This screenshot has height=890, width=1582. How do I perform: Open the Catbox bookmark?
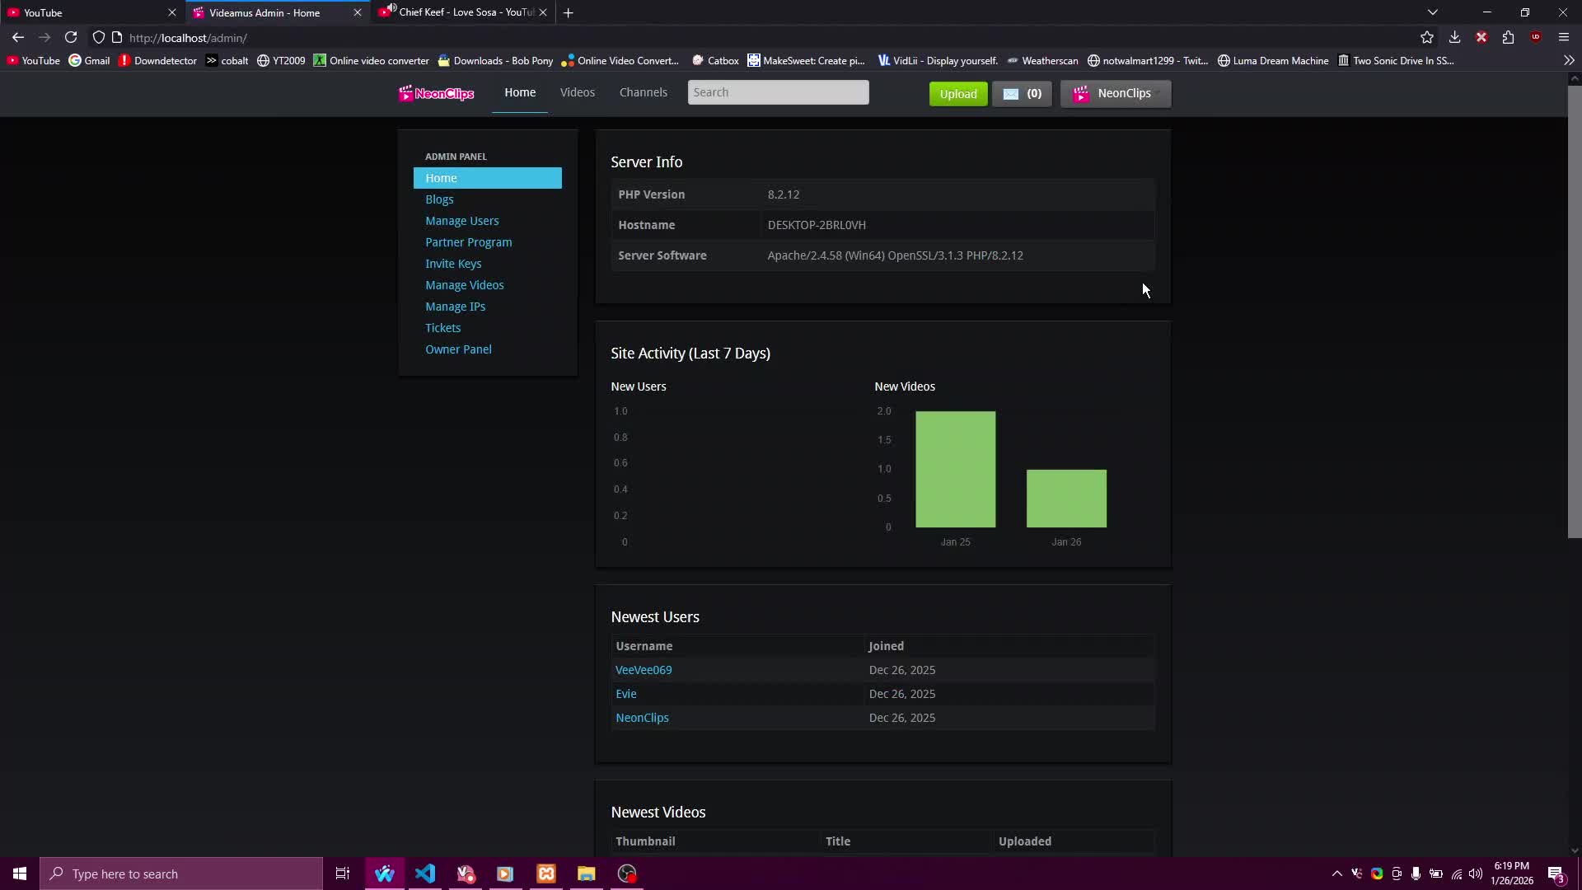click(714, 60)
